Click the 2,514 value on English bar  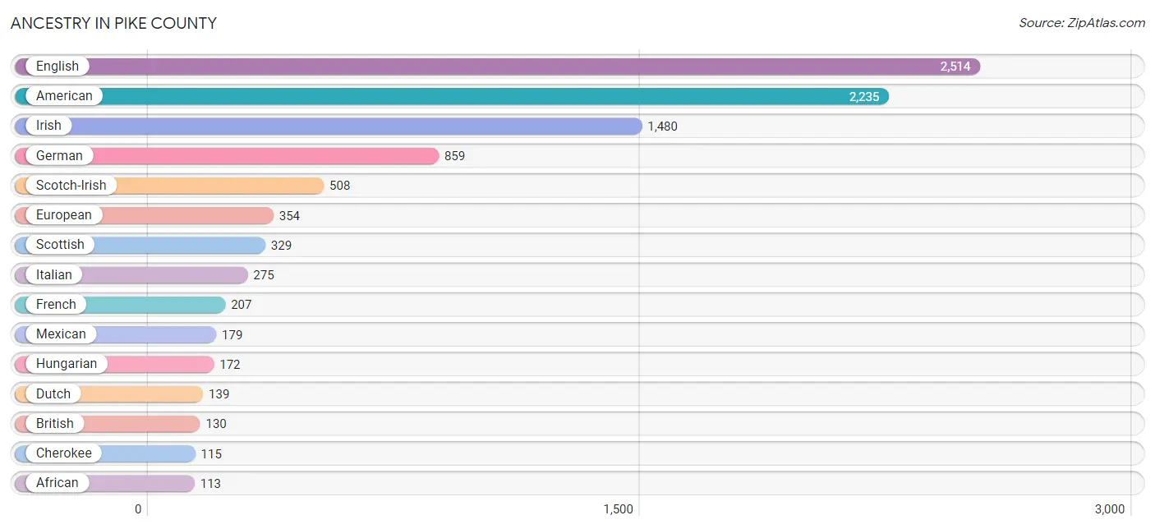tap(955, 67)
